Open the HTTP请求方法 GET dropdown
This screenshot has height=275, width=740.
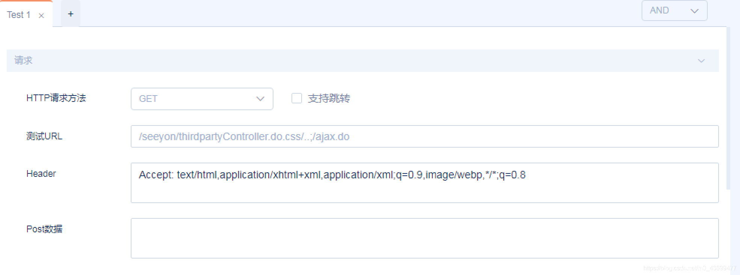(x=202, y=99)
